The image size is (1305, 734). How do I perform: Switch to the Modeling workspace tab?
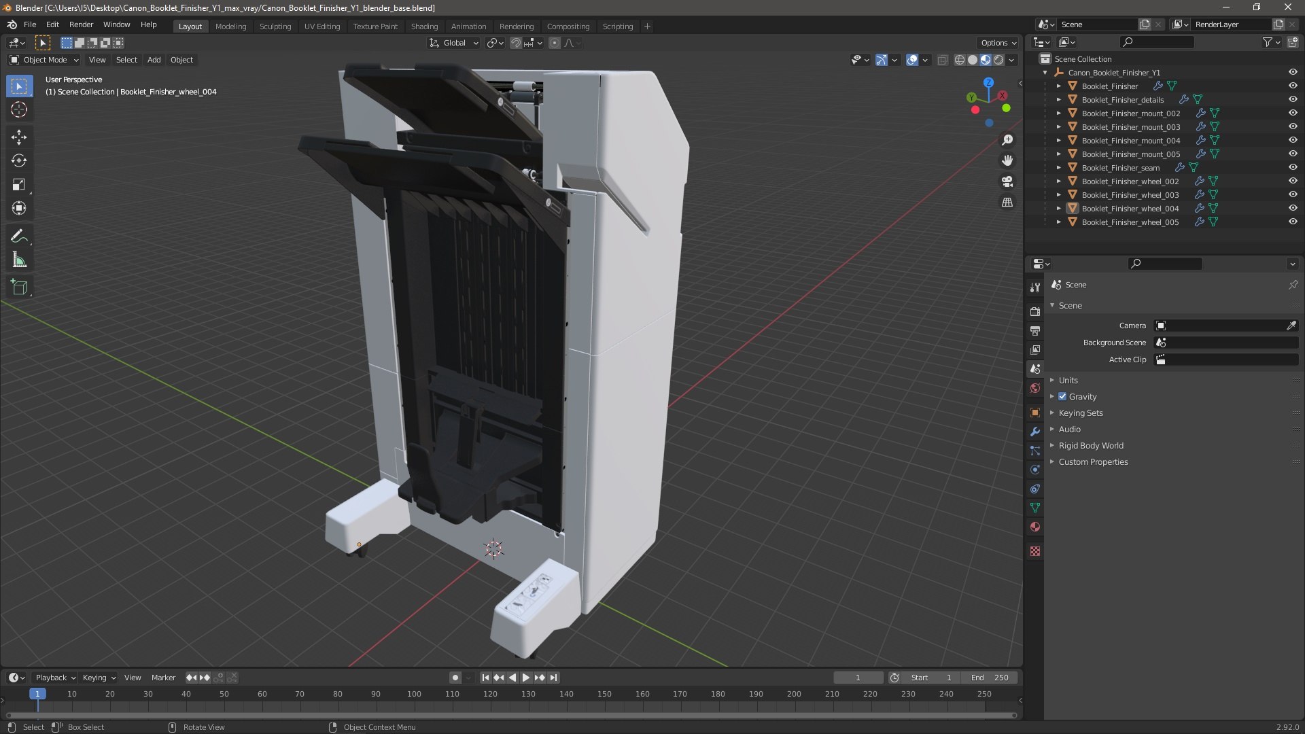pyautogui.click(x=230, y=27)
